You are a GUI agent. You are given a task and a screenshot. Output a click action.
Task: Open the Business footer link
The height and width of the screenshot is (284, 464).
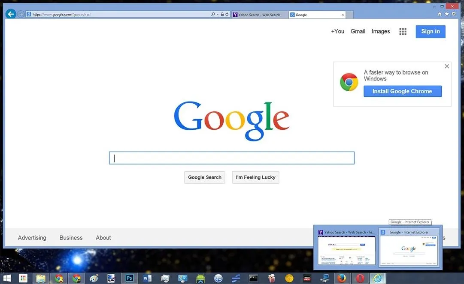(71, 238)
